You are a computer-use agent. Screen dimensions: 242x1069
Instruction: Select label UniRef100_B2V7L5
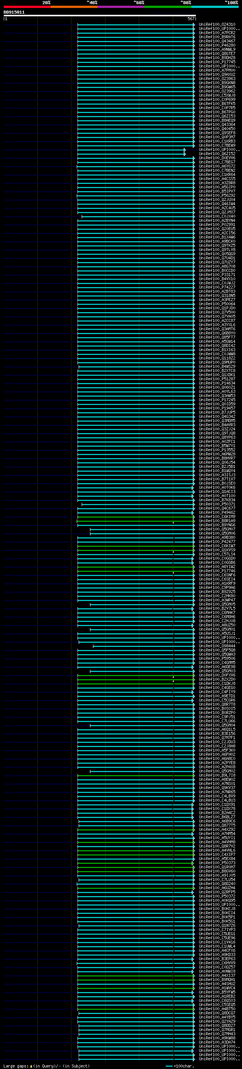[217, 608]
